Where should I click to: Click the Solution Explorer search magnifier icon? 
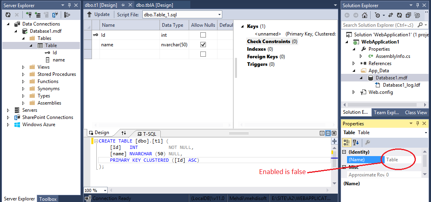tap(419, 25)
